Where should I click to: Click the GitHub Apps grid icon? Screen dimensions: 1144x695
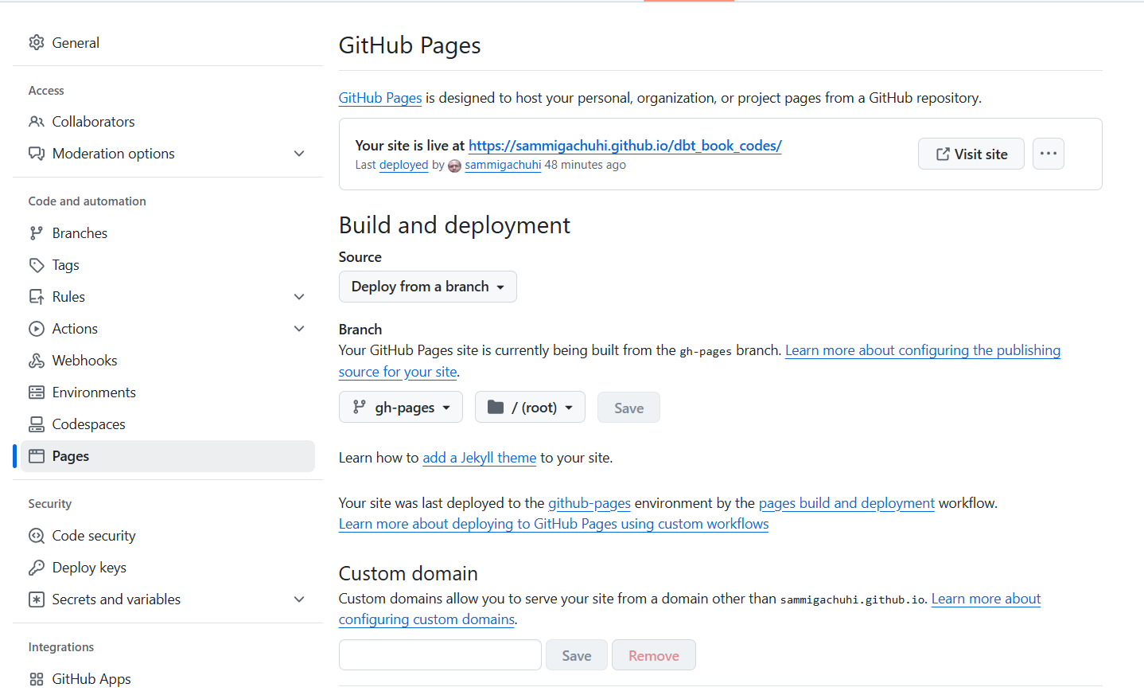pyautogui.click(x=37, y=679)
